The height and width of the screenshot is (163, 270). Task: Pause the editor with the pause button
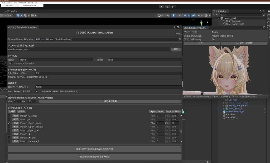[167, 7]
